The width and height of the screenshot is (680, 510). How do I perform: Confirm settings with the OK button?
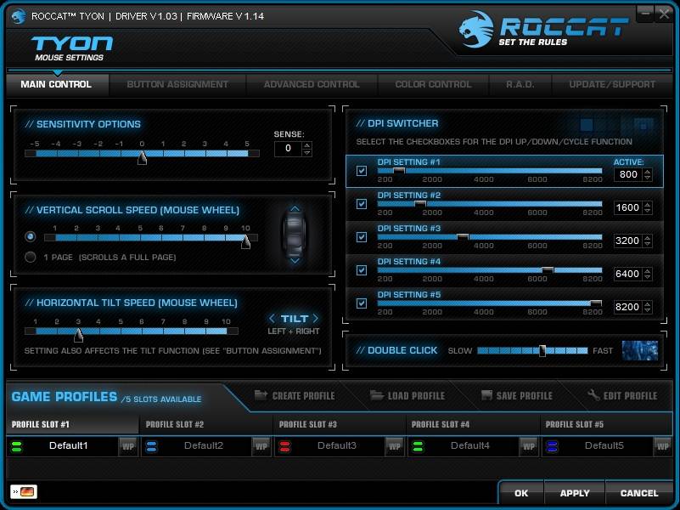(521, 493)
